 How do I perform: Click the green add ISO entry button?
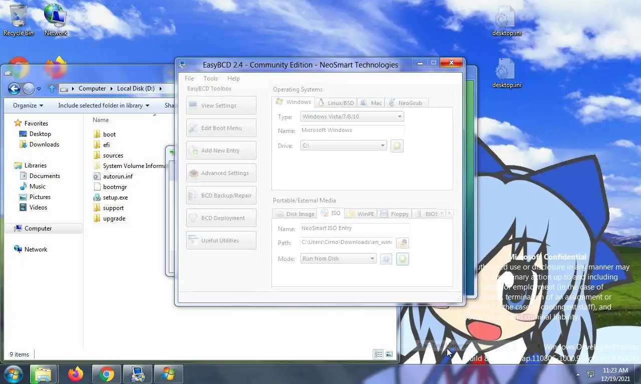(x=403, y=258)
